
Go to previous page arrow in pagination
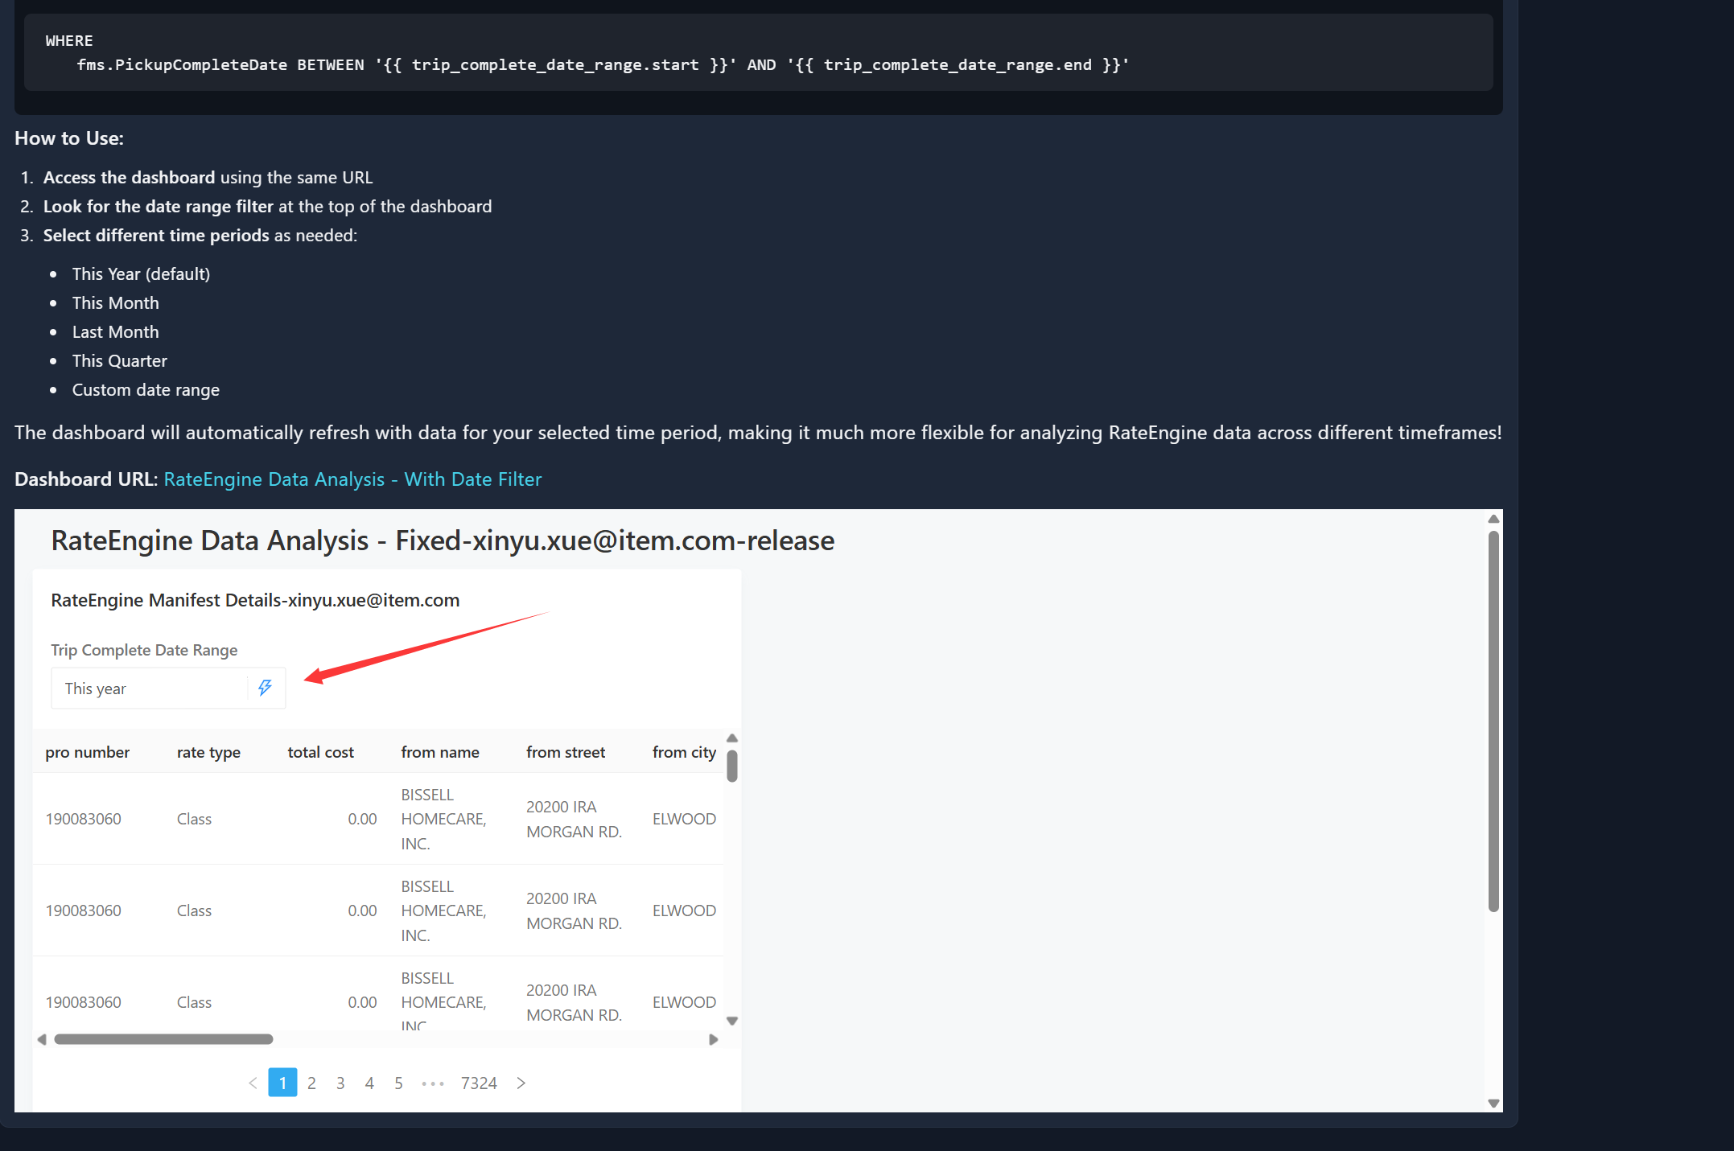[253, 1083]
